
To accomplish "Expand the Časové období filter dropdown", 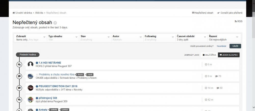I will pos(191,38).
